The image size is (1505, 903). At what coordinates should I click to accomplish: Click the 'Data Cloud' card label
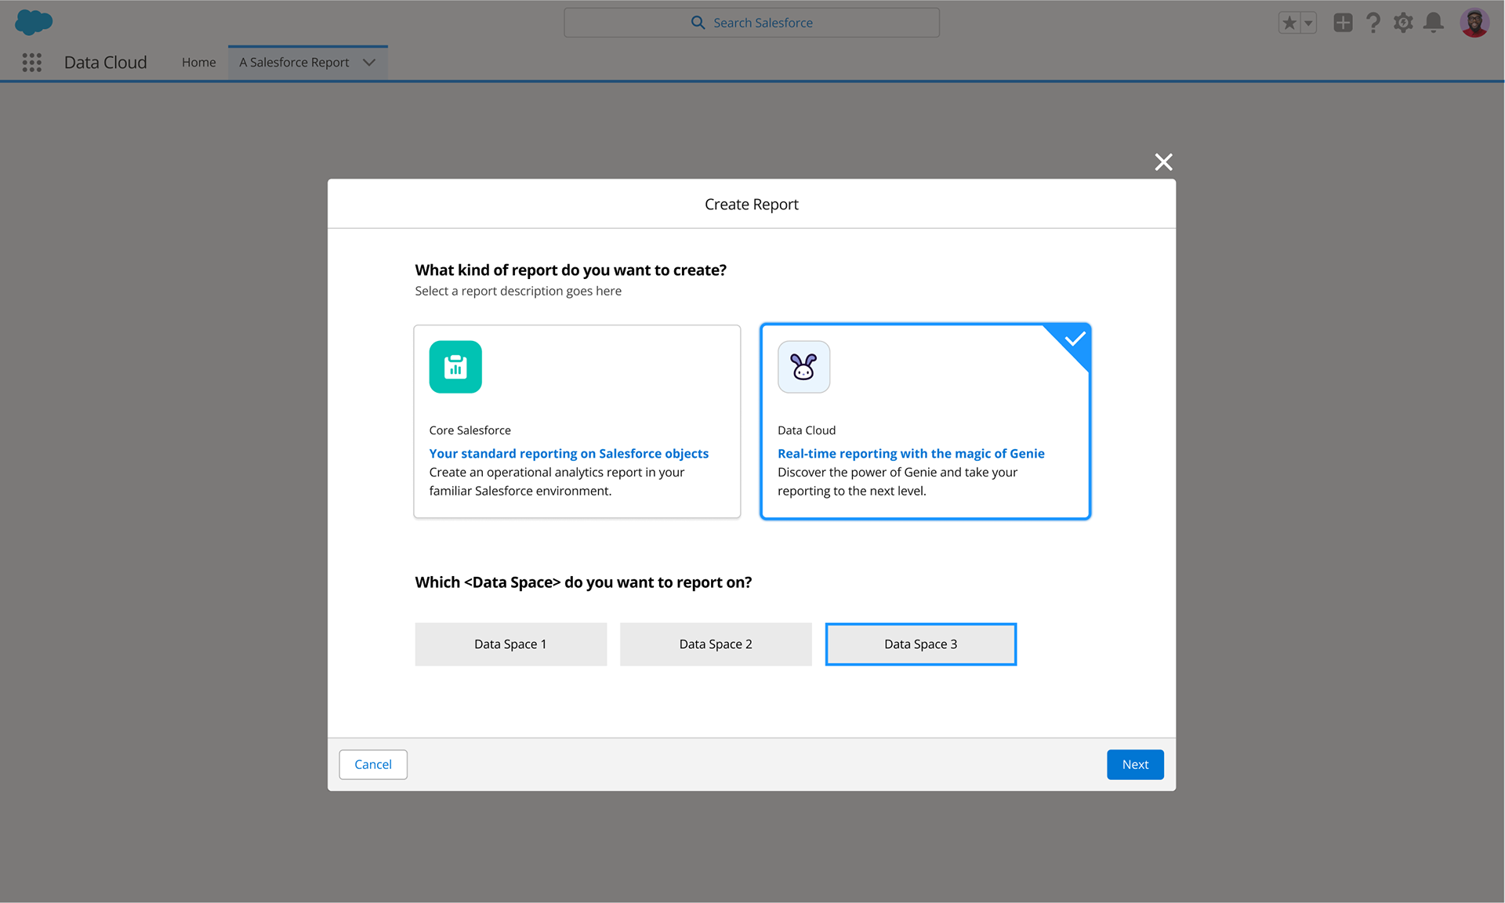tap(807, 430)
